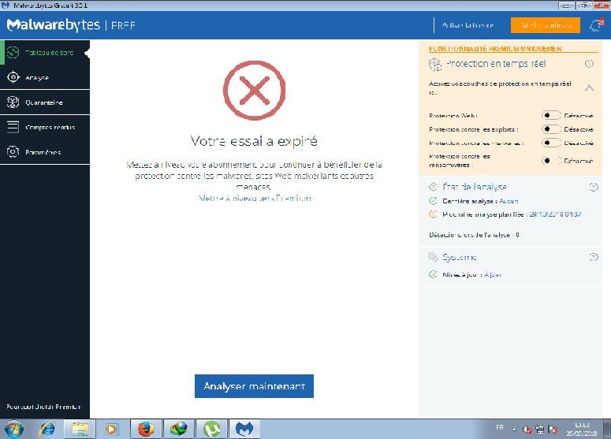Open Windows Media Player from taskbar
Viewport: 611px width, 439px height.
click(112, 430)
